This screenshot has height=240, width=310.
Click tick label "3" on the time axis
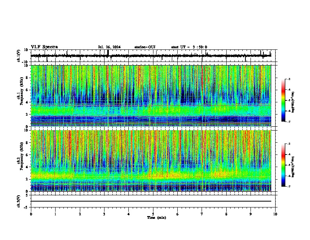coord(104,214)
